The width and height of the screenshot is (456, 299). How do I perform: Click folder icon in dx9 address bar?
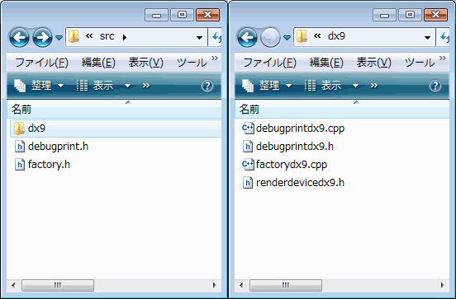[302, 37]
